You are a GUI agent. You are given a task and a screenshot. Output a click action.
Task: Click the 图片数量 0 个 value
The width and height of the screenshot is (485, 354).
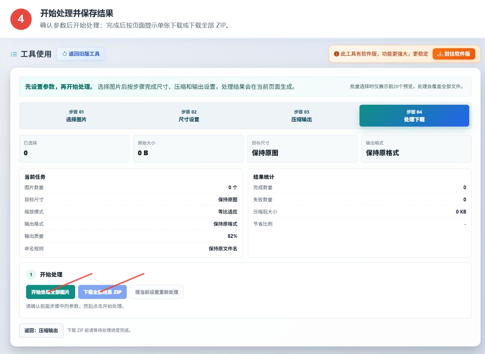233,187
